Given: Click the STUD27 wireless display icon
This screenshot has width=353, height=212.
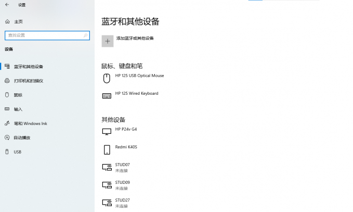Looking at the screenshot, I should pos(107,203).
